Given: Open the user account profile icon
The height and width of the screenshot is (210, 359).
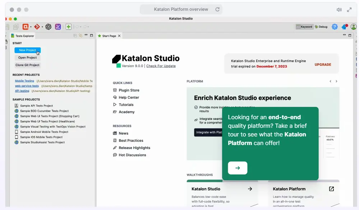Looking at the screenshot, I should [354, 27].
